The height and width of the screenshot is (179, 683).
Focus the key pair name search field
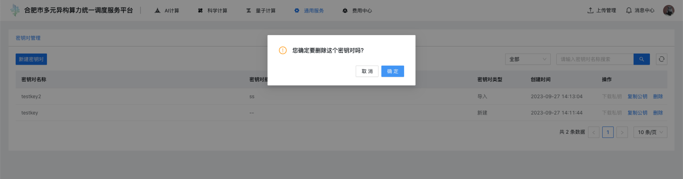(x=594, y=59)
